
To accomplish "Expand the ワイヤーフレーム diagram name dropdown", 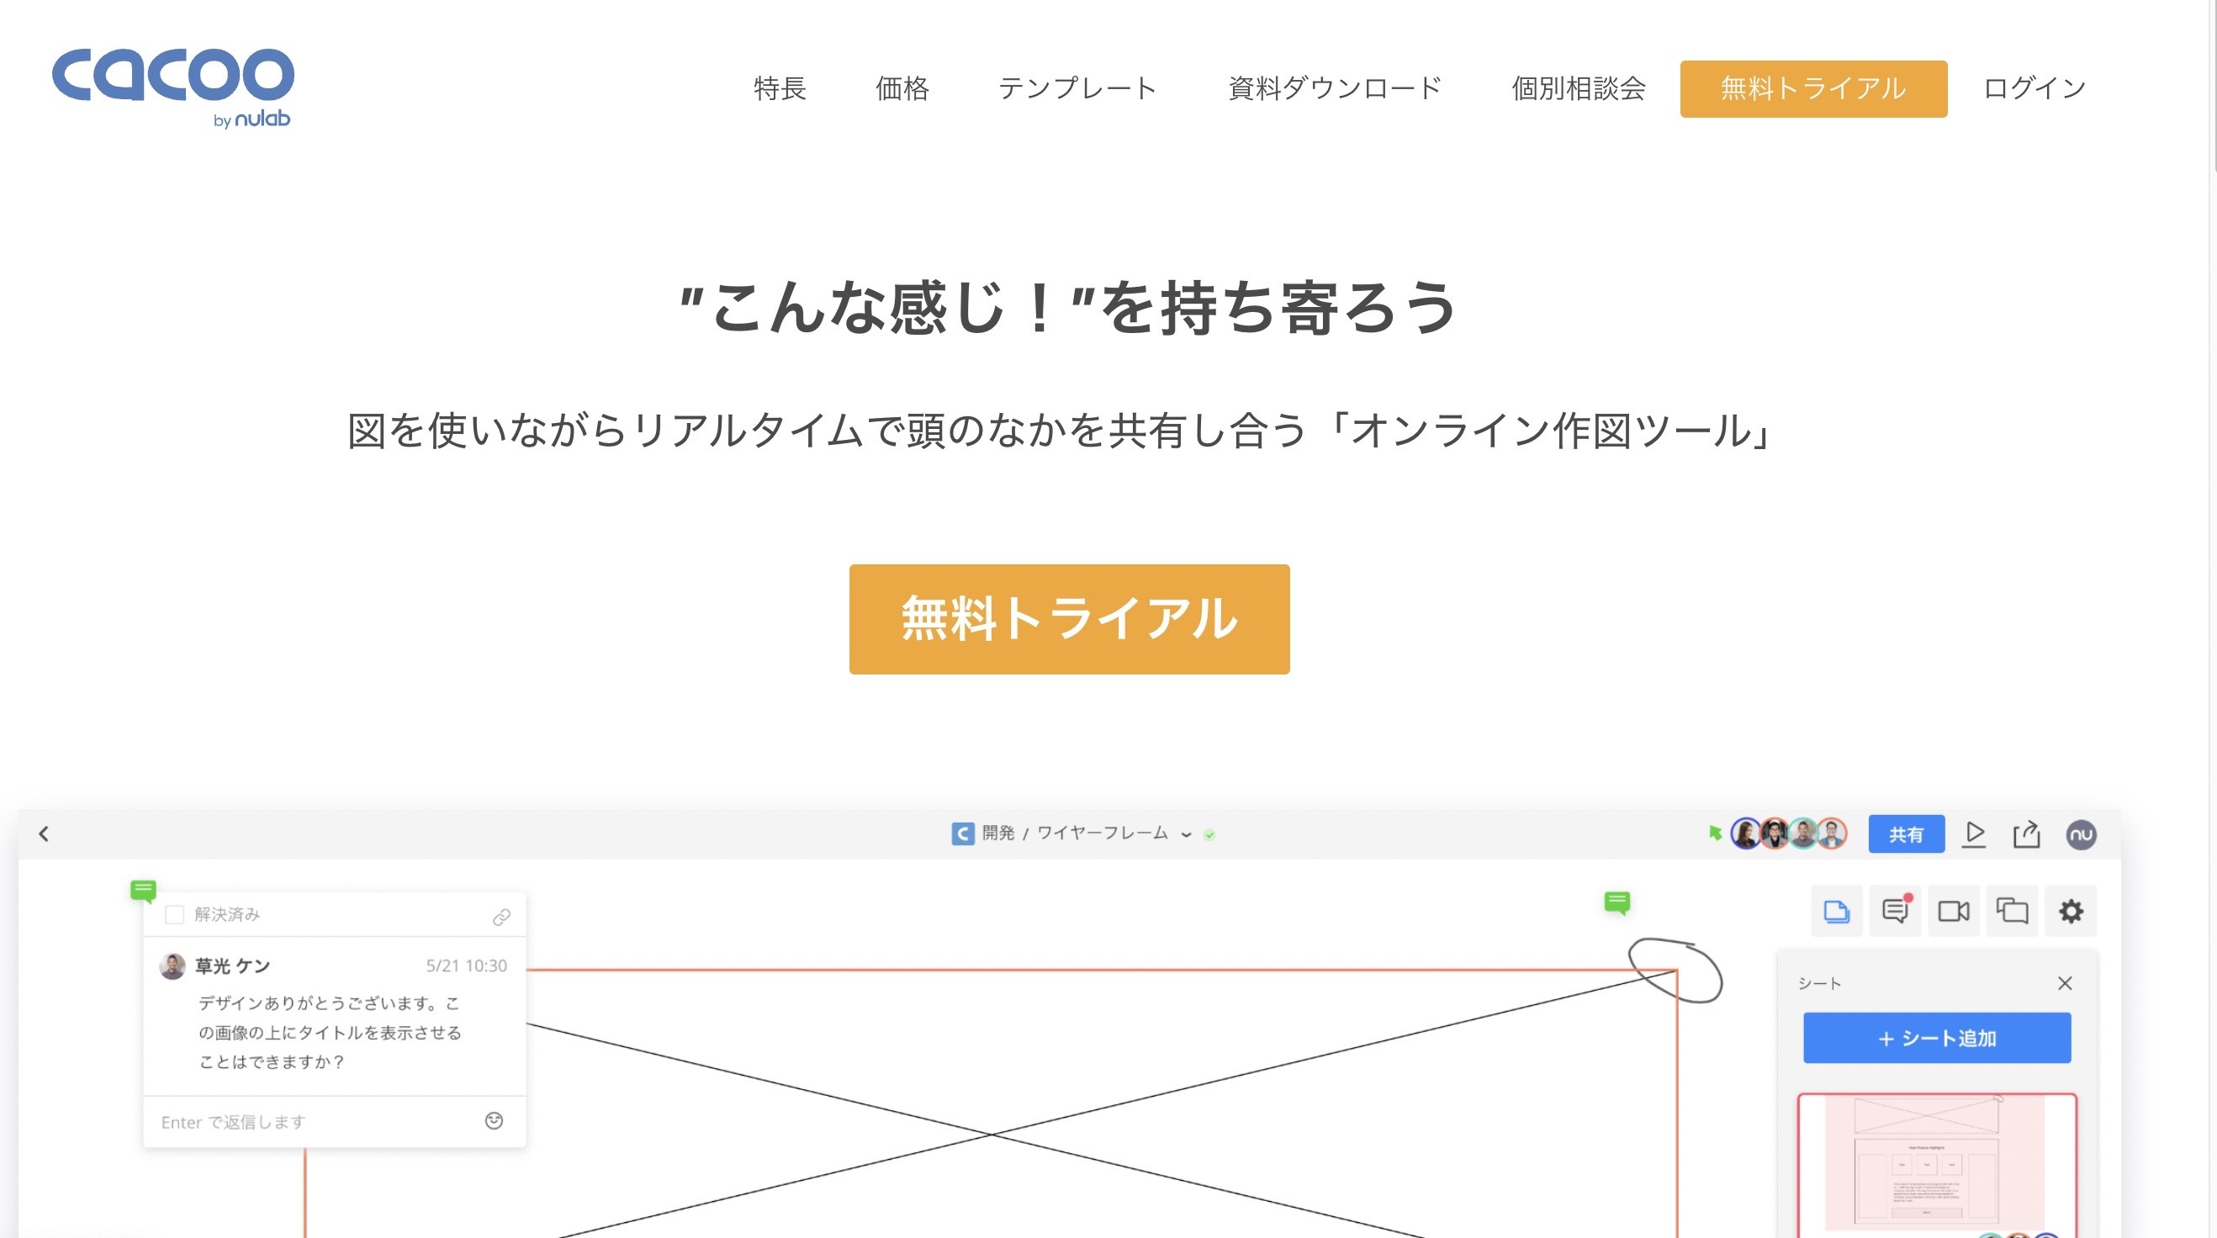I will pyautogui.click(x=1186, y=834).
